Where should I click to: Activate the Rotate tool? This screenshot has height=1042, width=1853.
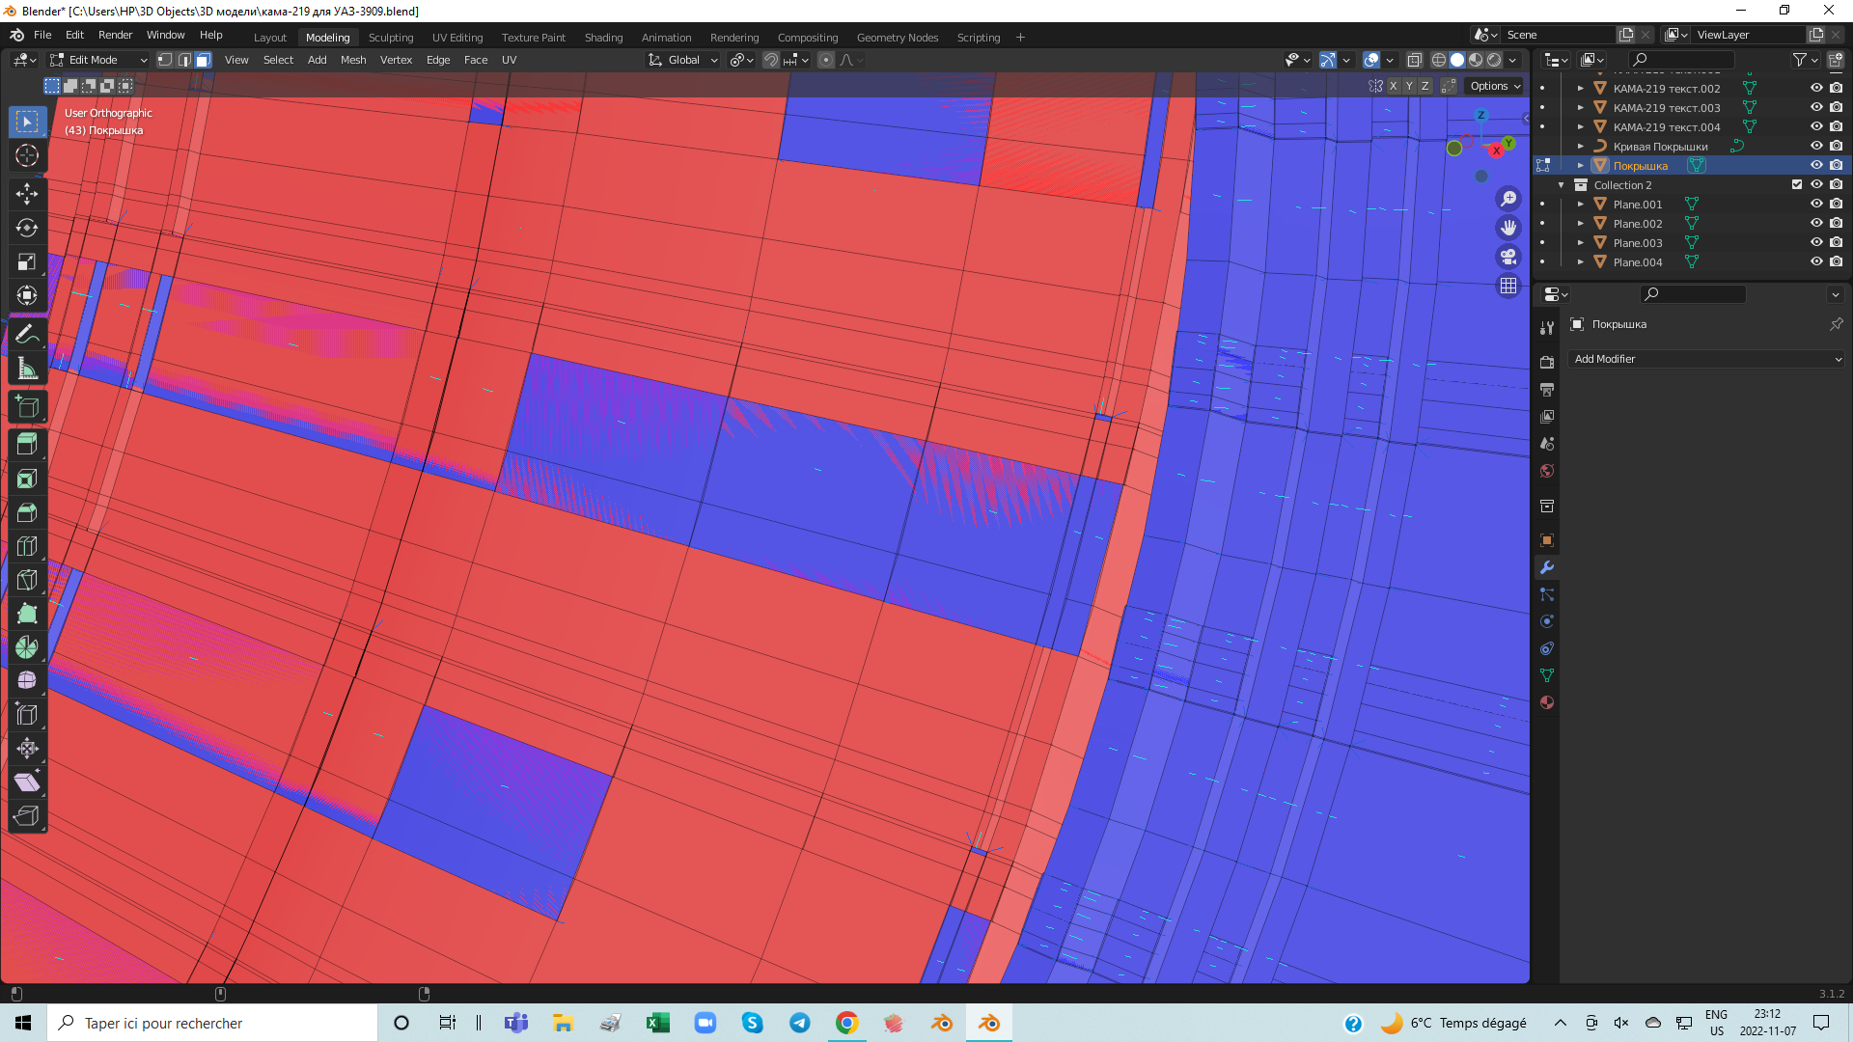(x=27, y=228)
